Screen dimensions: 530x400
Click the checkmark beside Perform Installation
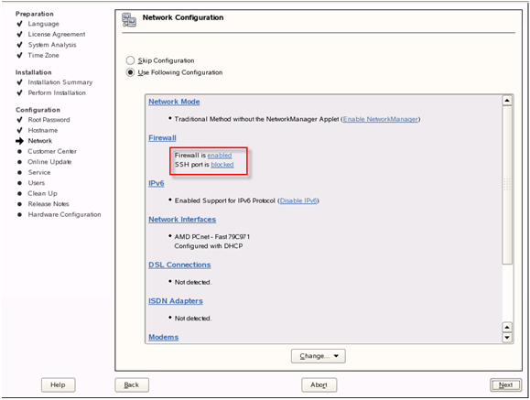coord(19,92)
